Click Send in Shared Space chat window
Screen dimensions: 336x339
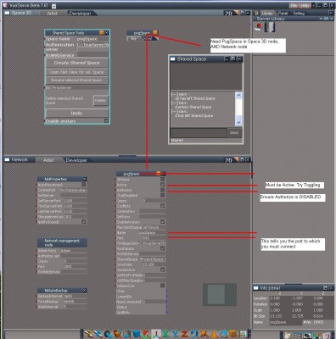point(234,132)
